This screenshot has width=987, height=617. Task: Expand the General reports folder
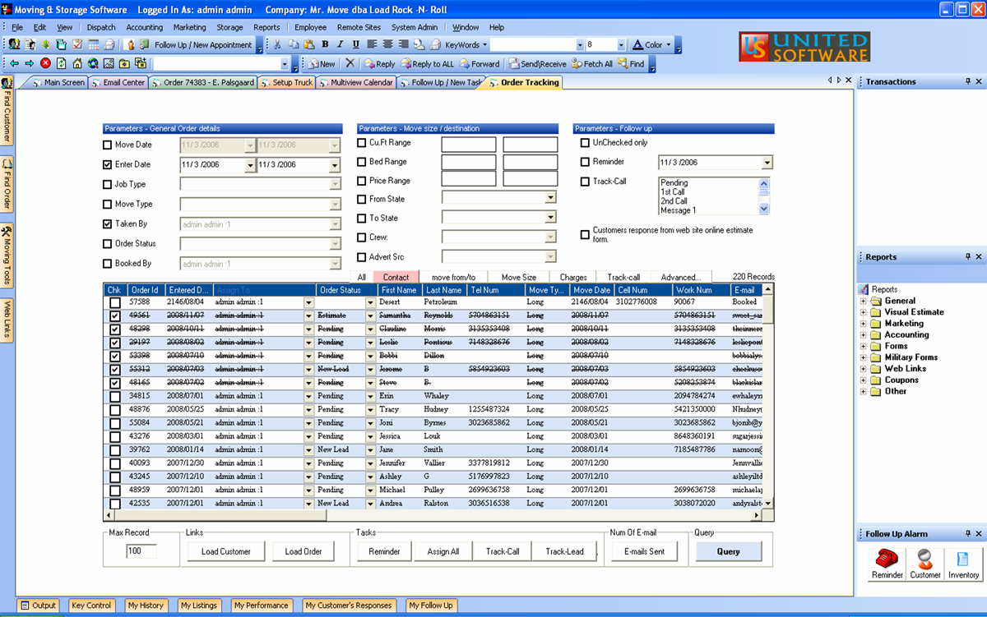click(864, 302)
